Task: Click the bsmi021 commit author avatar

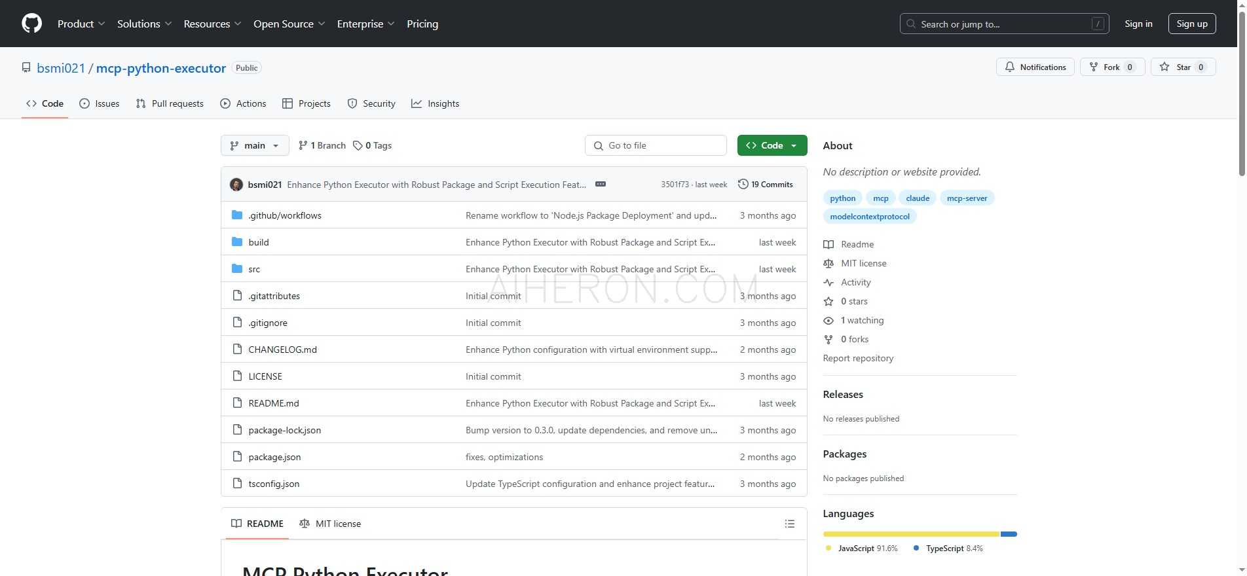Action: (x=236, y=185)
